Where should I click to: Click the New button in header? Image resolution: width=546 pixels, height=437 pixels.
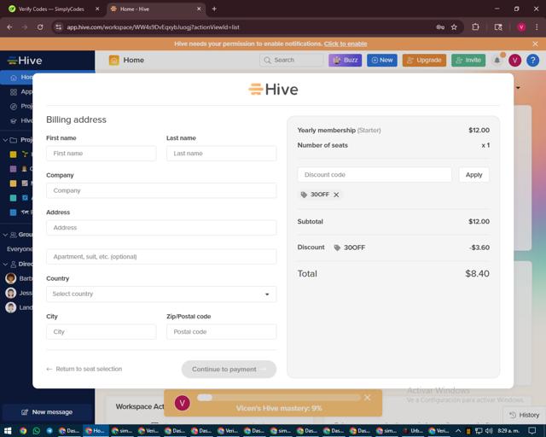pyautogui.click(x=382, y=61)
